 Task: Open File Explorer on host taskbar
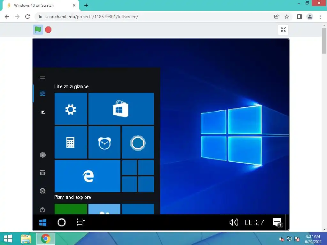coord(26,239)
